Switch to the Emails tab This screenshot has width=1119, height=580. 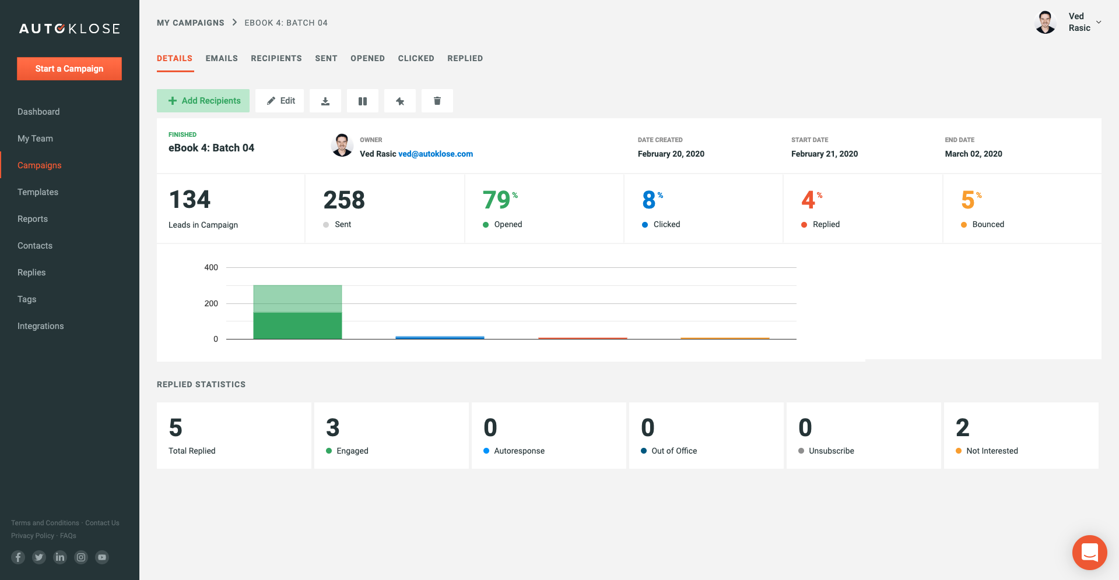pyautogui.click(x=222, y=58)
